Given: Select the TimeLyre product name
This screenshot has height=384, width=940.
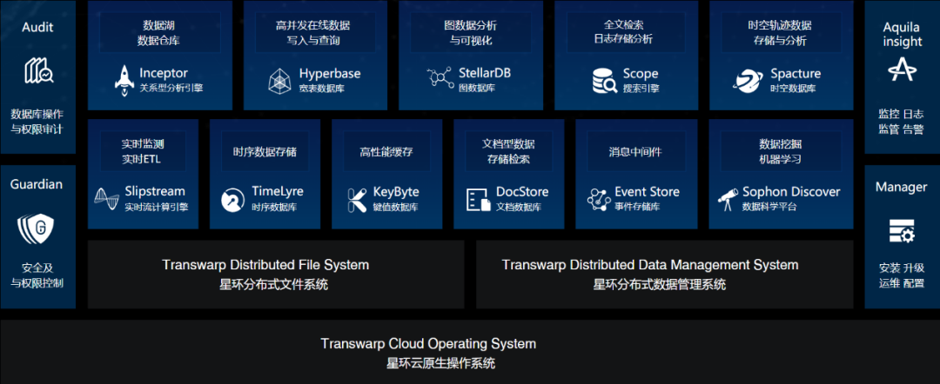Looking at the screenshot, I should tap(278, 192).
